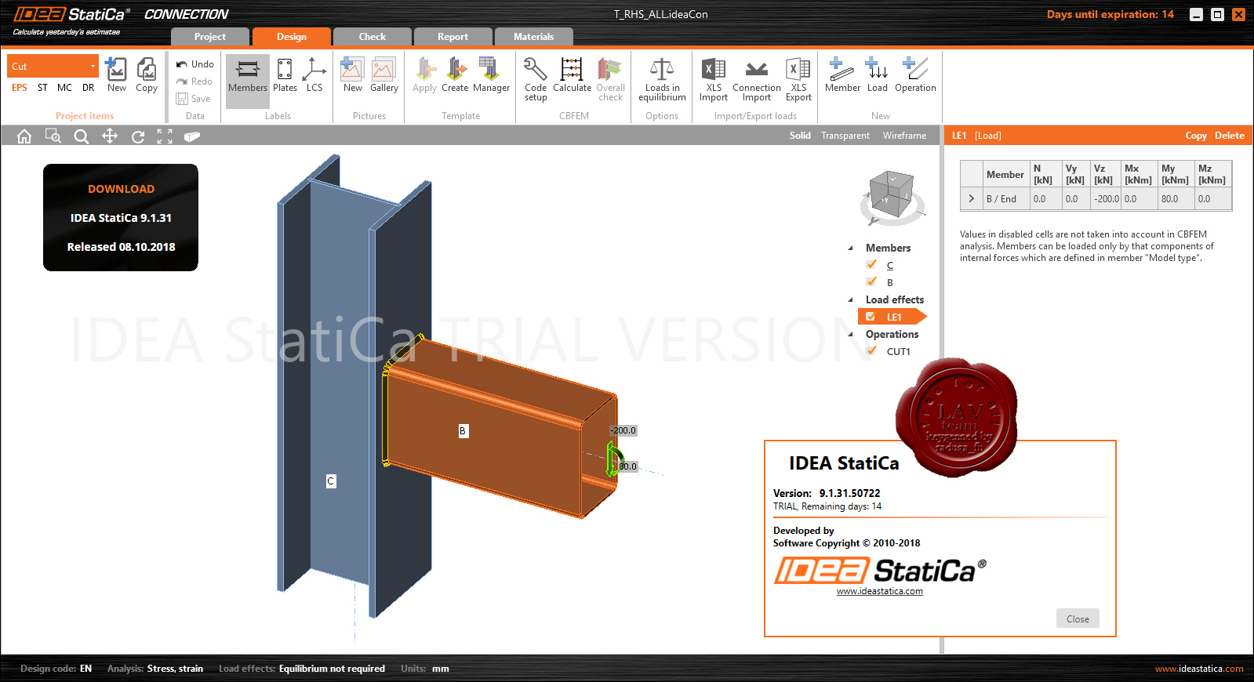Collapse the Members tree group
Screen dimensions: 1254x682
tap(850, 248)
